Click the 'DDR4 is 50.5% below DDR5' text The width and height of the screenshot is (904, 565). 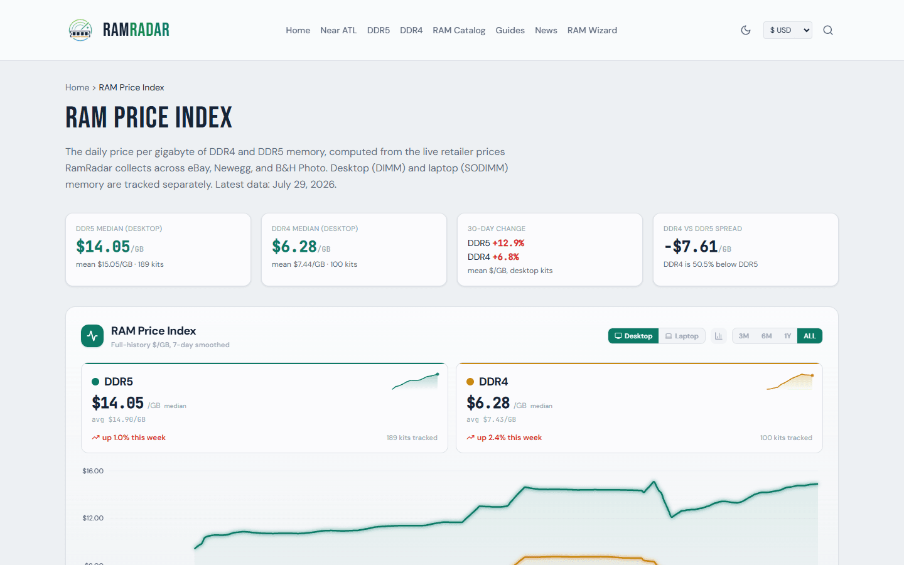pyautogui.click(x=711, y=264)
